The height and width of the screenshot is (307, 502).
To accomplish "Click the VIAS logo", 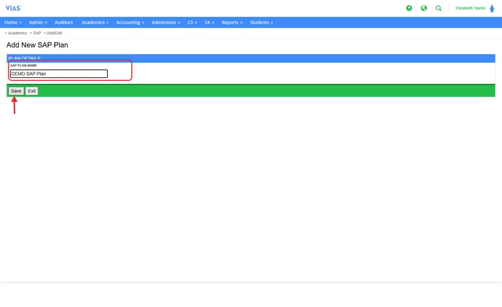I will point(13,8).
